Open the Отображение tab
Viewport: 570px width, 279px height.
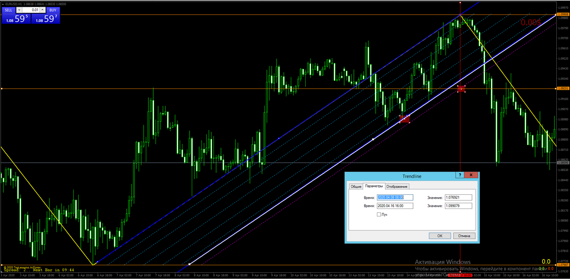click(397, 186)
